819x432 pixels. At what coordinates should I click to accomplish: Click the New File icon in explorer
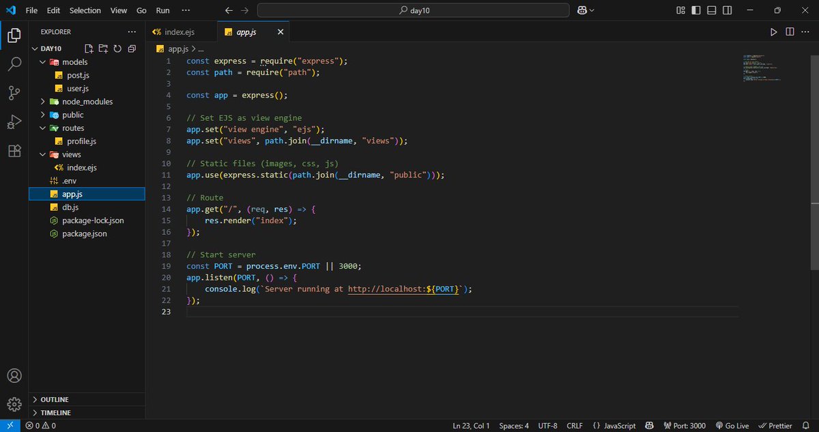89,48
